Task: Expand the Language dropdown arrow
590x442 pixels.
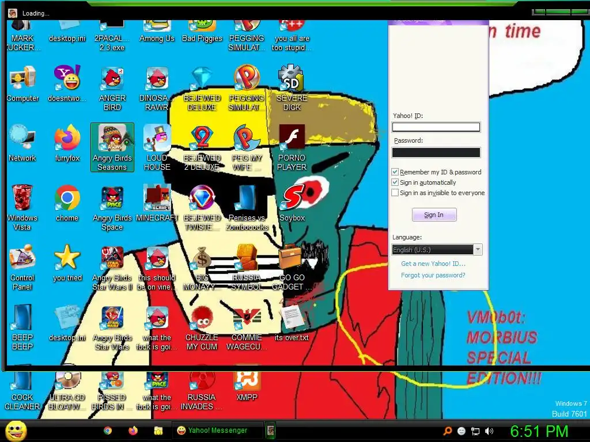Action: point(478,250)
